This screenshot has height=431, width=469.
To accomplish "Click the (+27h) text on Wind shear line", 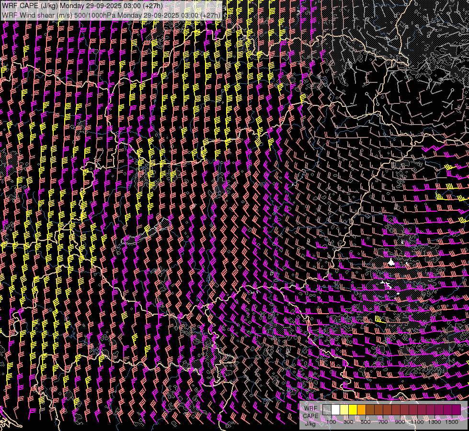I will tap(210, 15).
